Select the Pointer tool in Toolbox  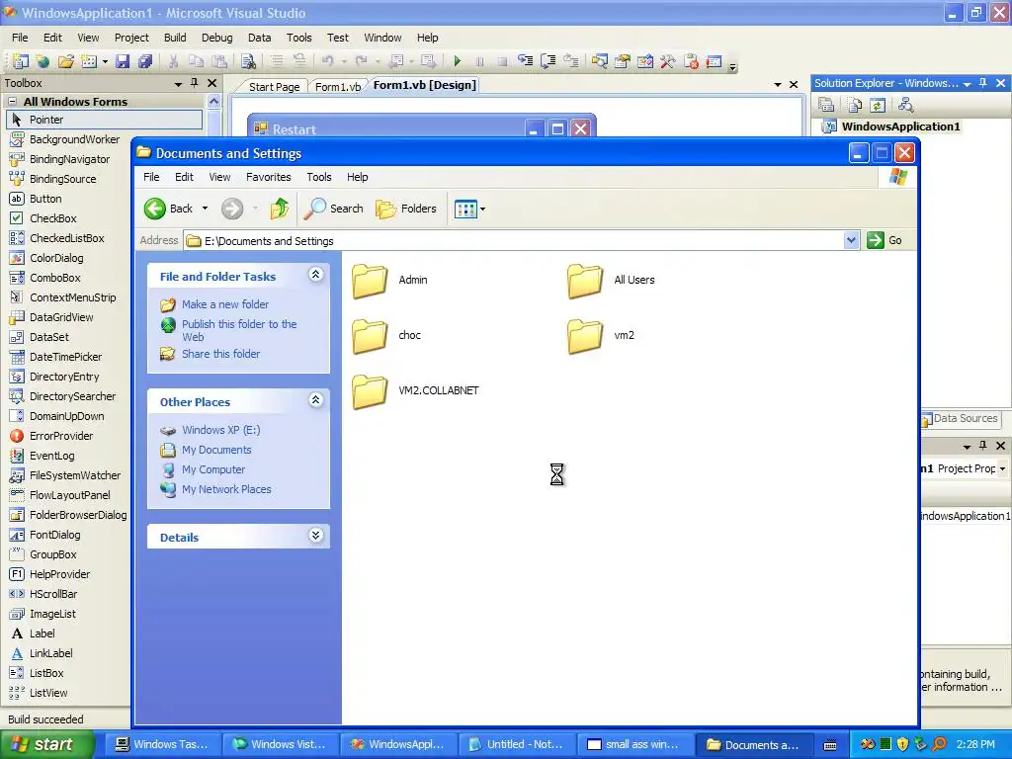pos(104,120)
